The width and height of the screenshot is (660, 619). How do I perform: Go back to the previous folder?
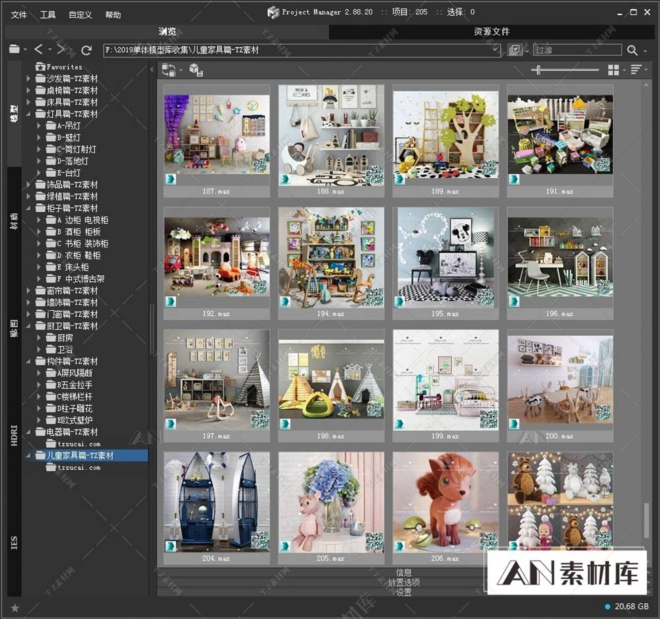point(38,49)
